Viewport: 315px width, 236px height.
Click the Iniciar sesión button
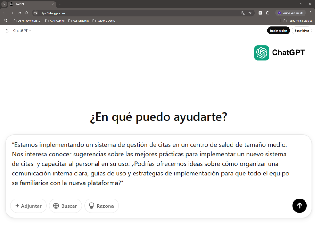[278, 31]
